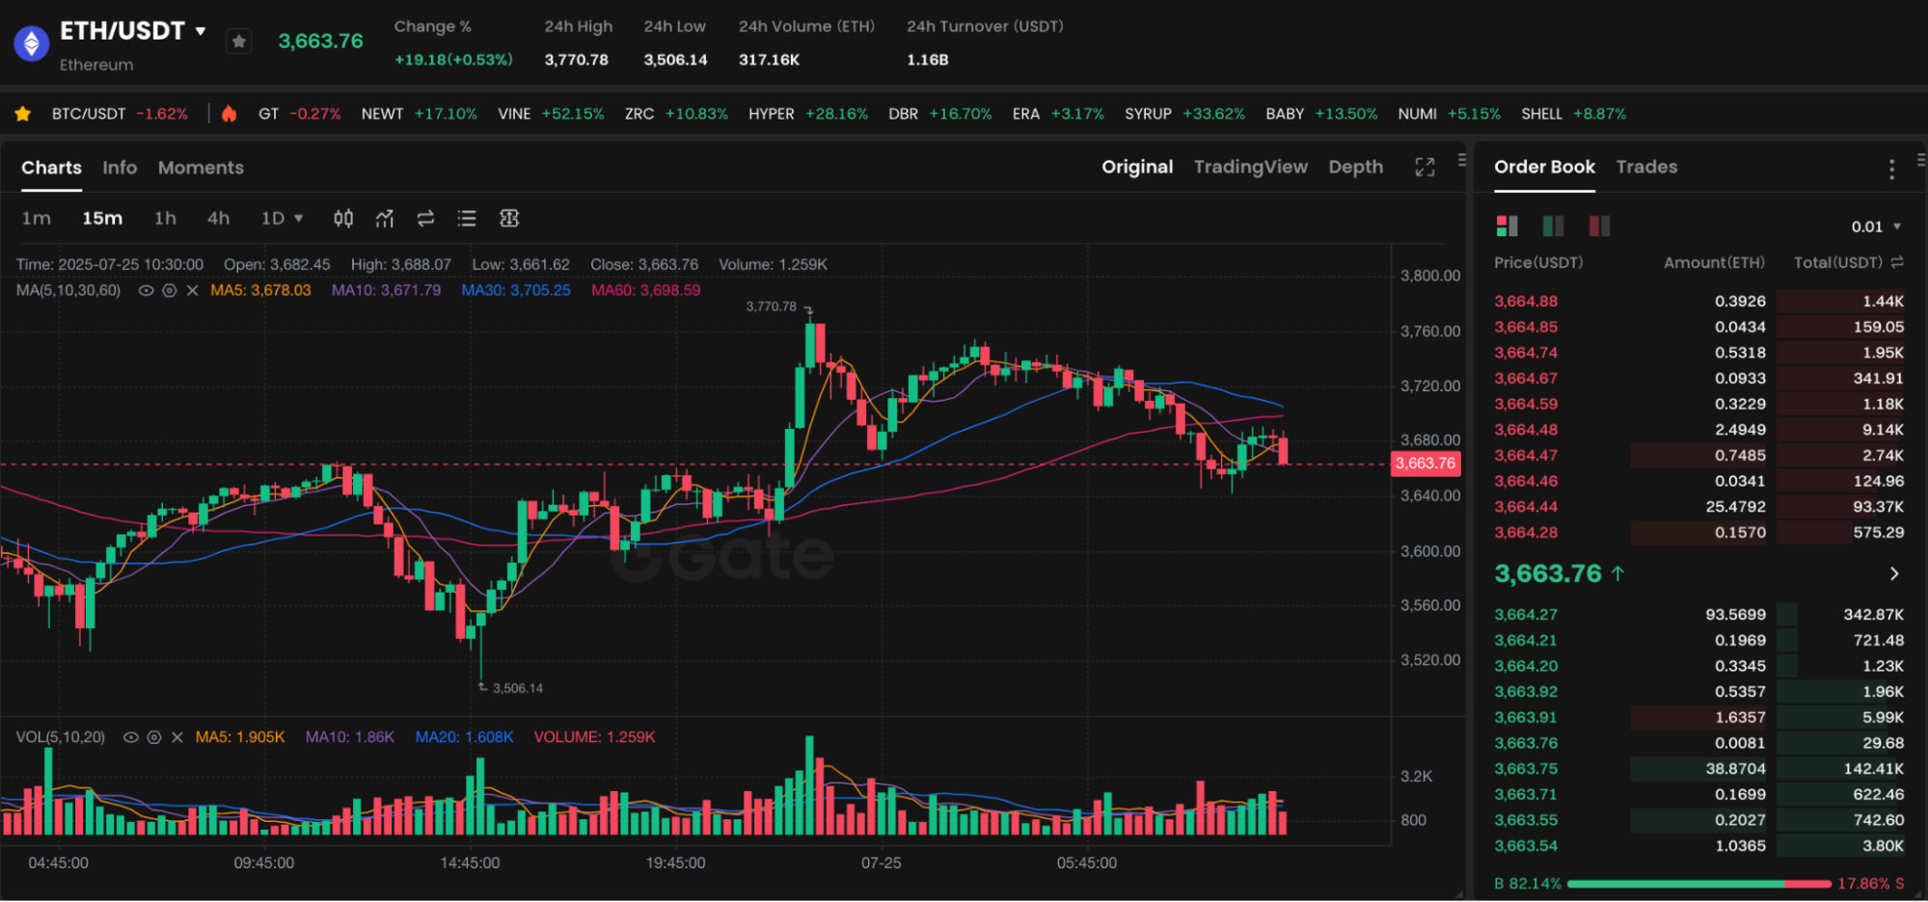This screenshot has height=902, width=1928.
Task: Toggle visibility of the MA(5,10,30,60) indicator
Action: click(146, 290)
